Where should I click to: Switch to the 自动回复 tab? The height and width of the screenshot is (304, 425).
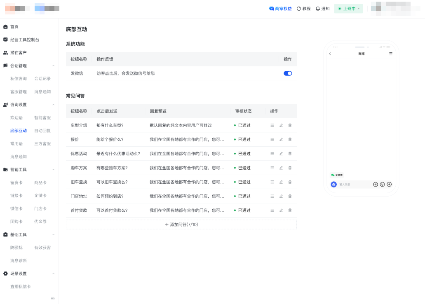click(42, 130)
